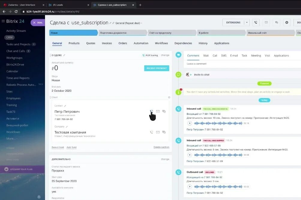Click UPGRADE YOUR PLAN button
Image resolution: width=301 pixels, height=200 pixels.
[x=22, y=169]
